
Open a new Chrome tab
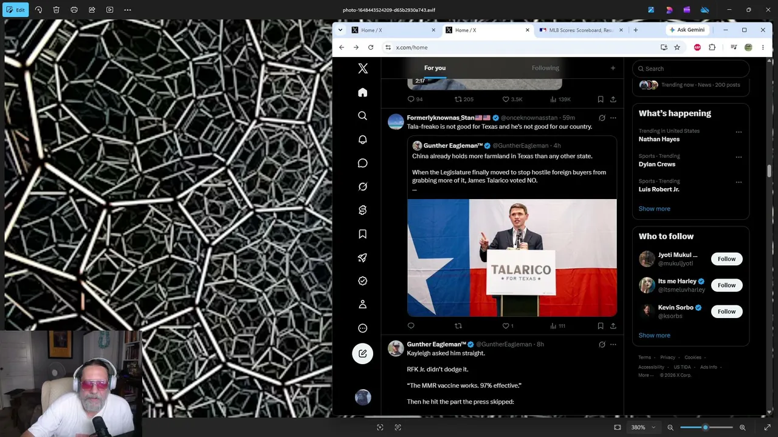pyautogui.click(x=636, y=30)
